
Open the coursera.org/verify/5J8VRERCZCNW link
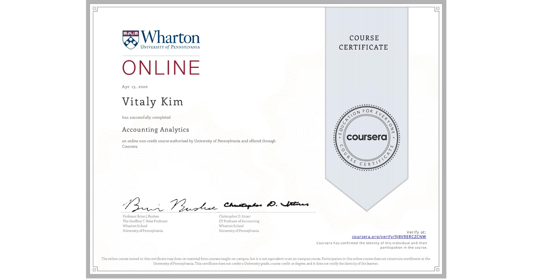(389, 237)
